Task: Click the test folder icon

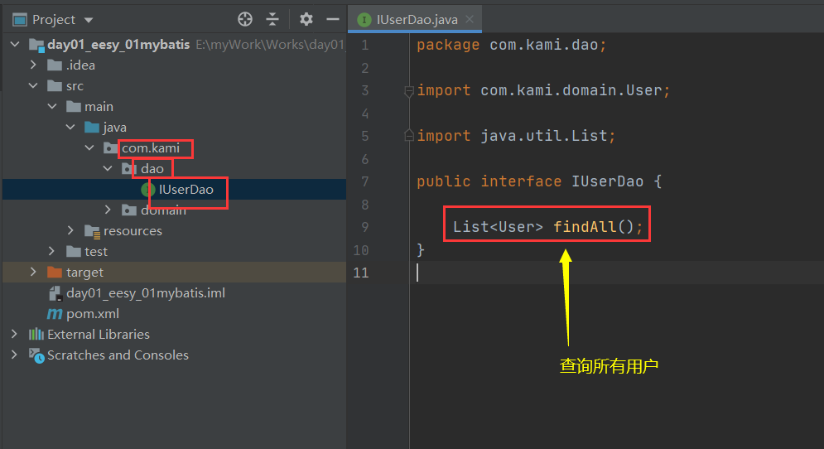Action: (x=74, y=252)
